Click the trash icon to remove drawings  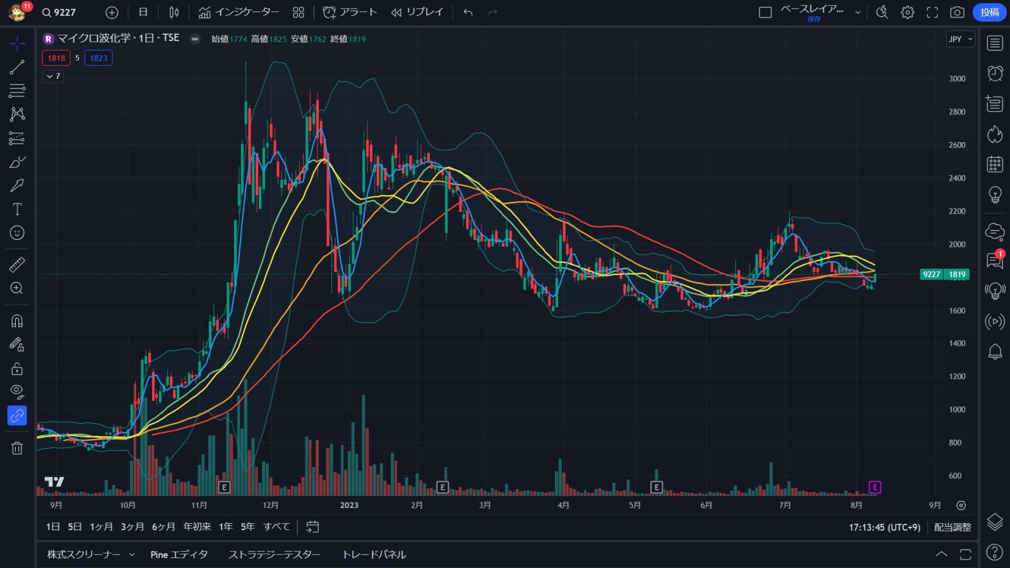(x=17, y=448)
